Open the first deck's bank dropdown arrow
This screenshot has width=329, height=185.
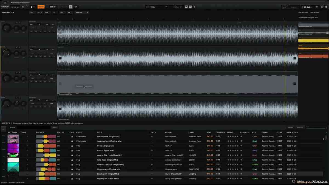tap(39, 24)
